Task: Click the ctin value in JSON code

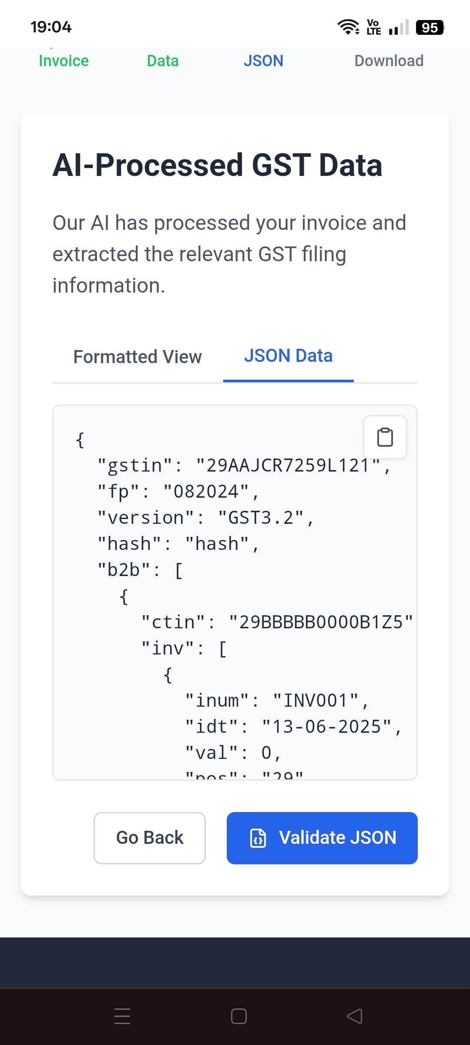Action: 321,622
